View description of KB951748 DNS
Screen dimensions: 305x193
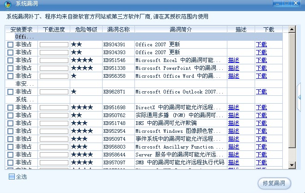coord(234,123)
